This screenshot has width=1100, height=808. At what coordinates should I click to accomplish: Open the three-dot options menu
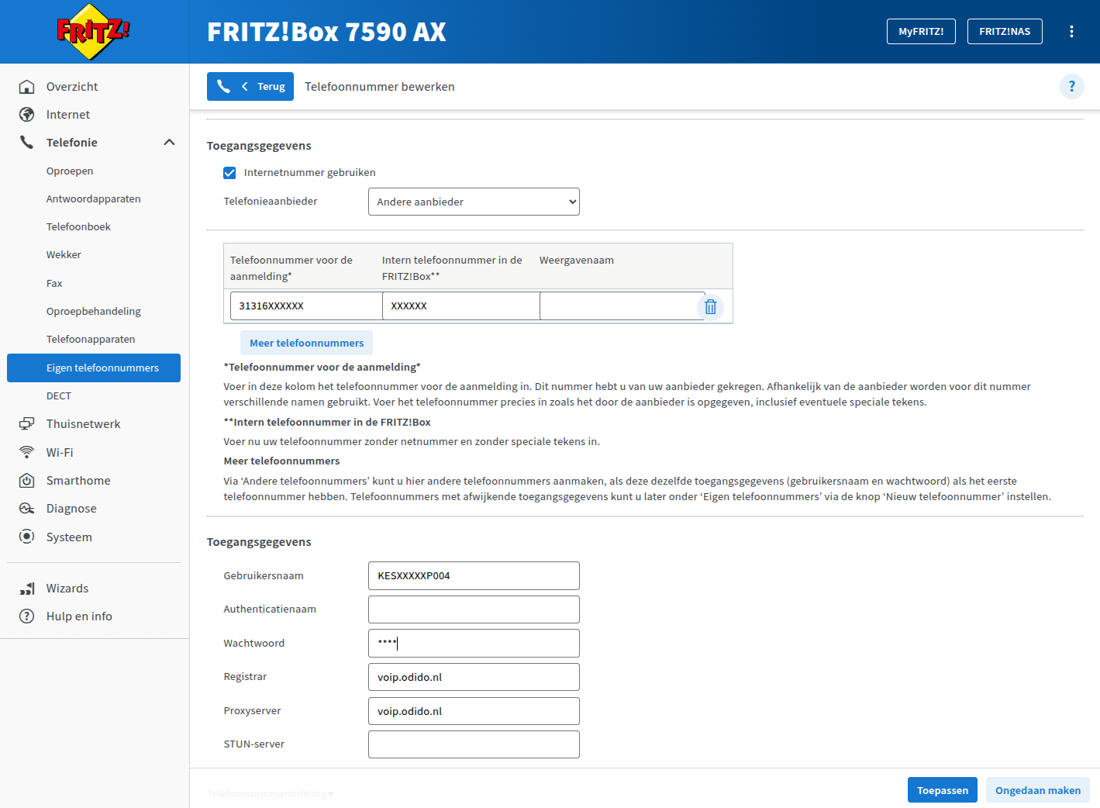pyautogui.click(x=1071, y=32)
